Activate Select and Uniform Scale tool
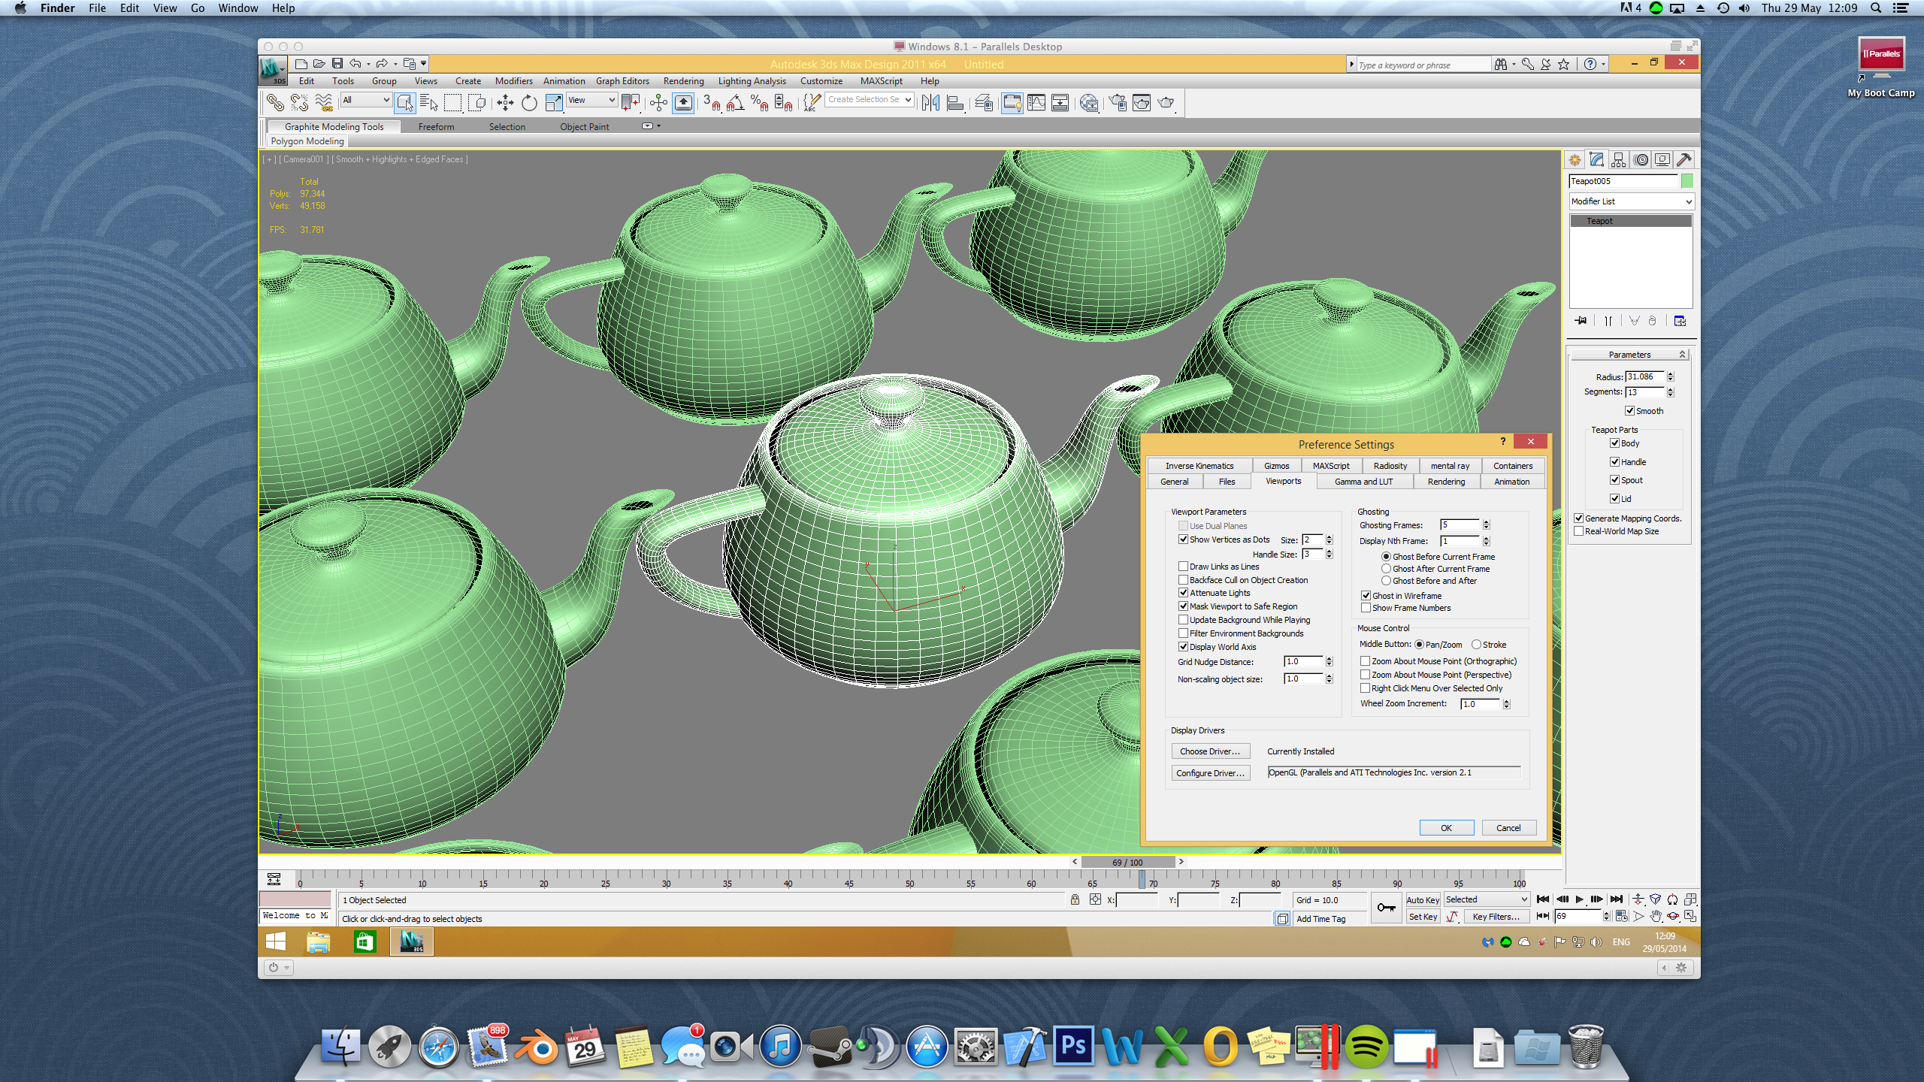1924x1082 pixels. coord(554,102)
